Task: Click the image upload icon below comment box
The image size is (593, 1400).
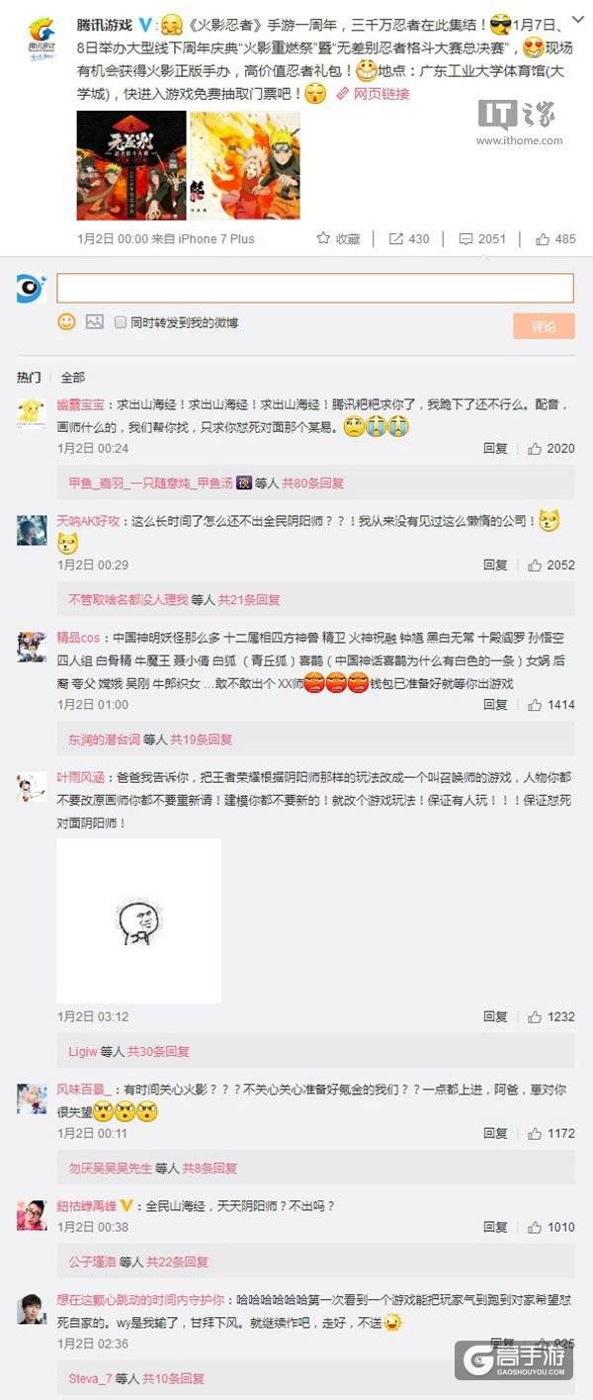Action: (94, 321)
